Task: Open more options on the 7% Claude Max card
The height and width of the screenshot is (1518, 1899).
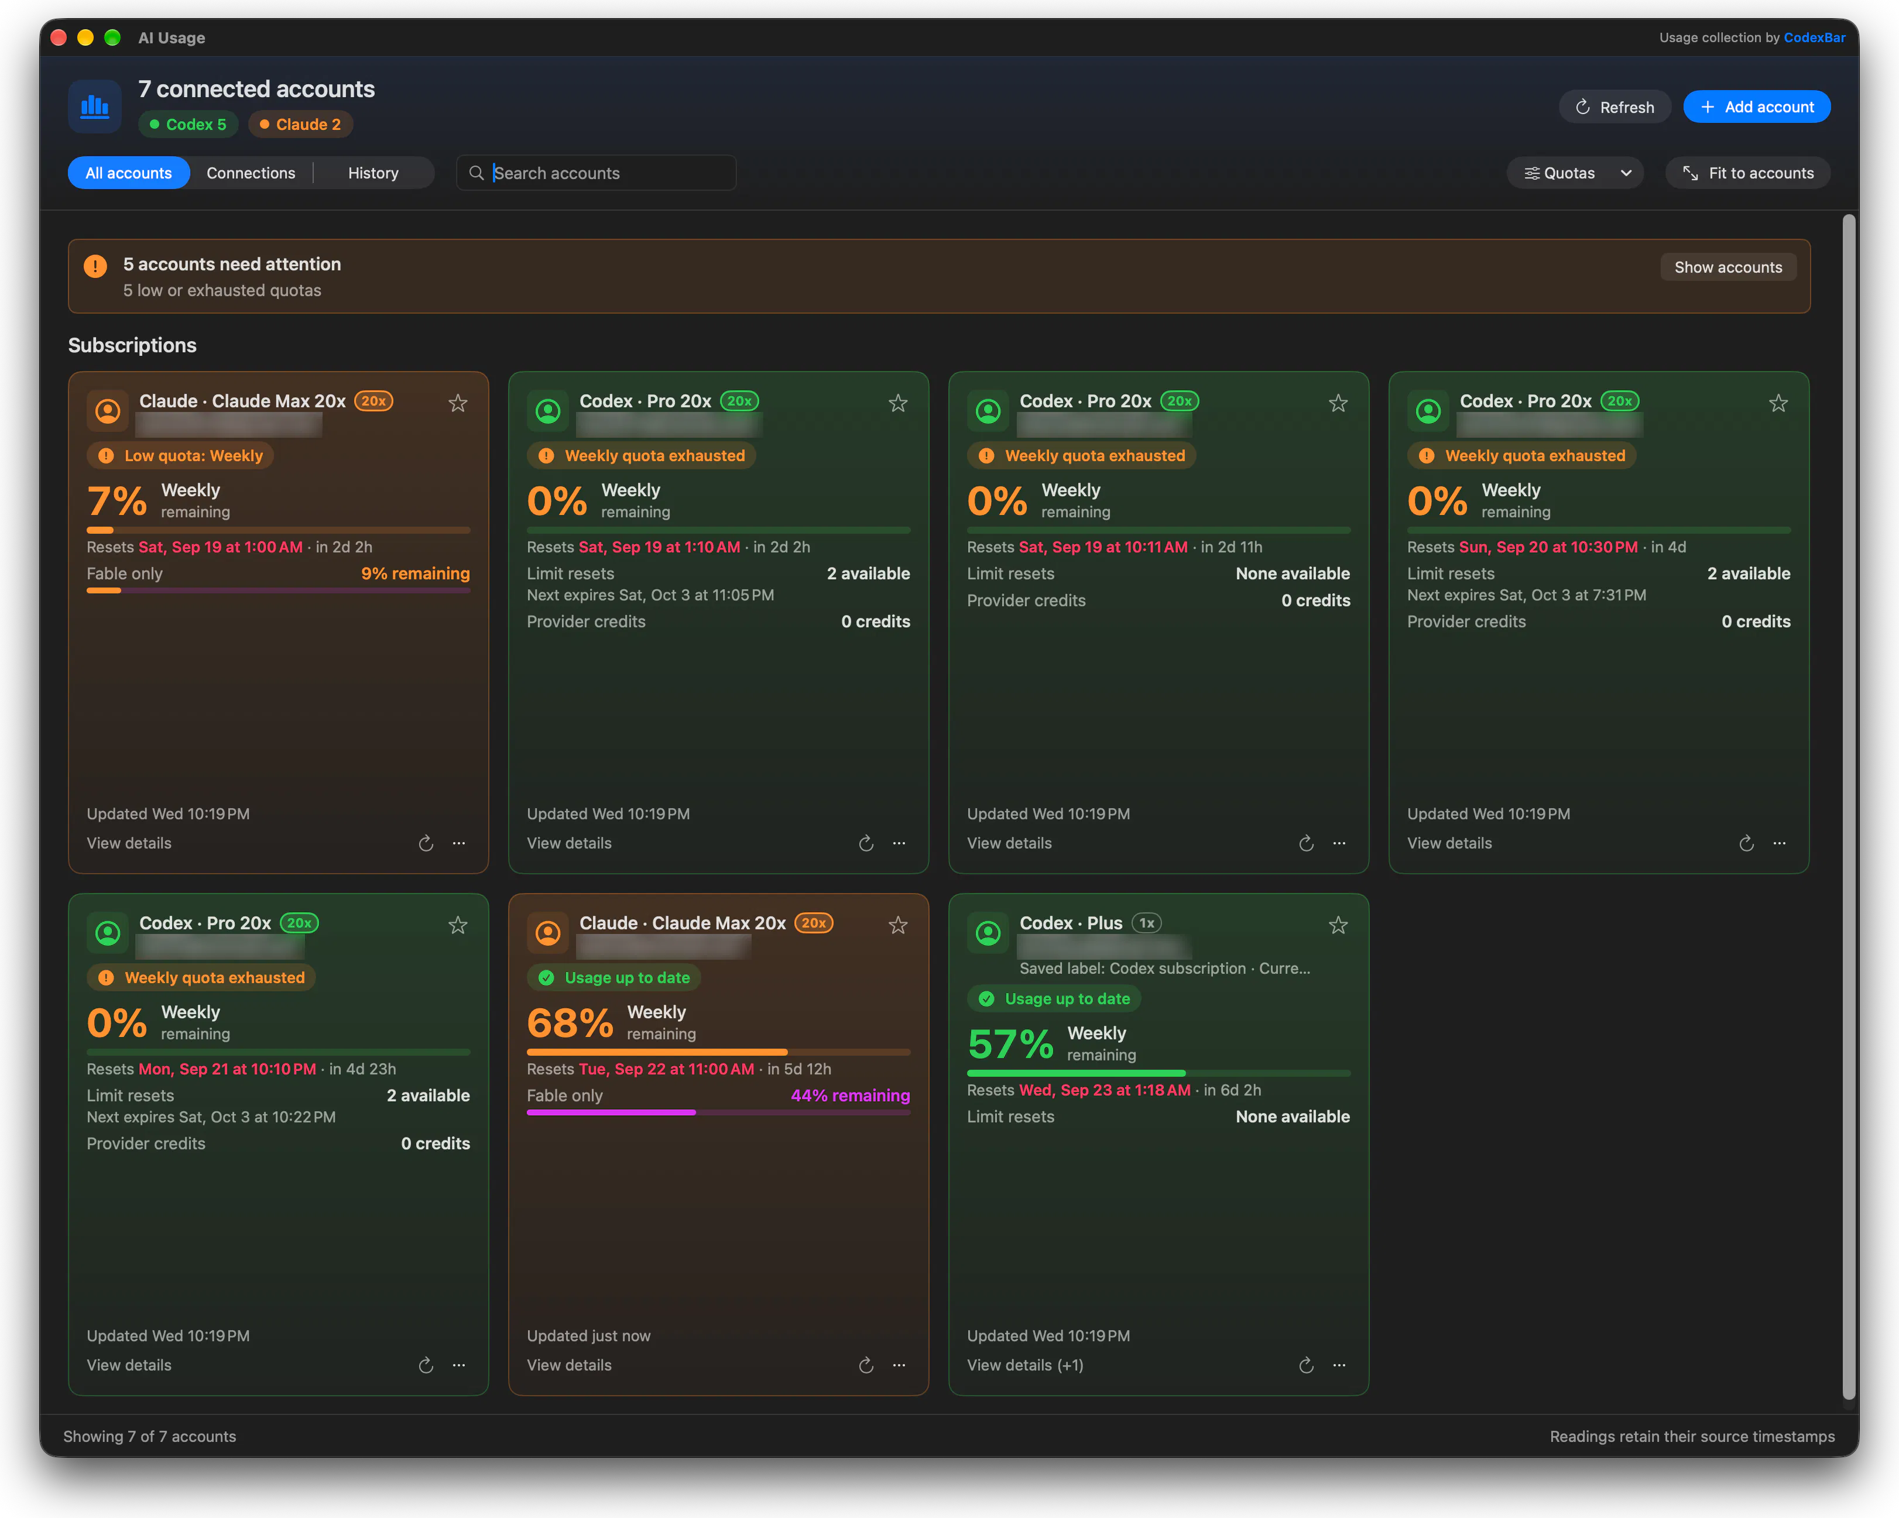Action: click(459, 843)
